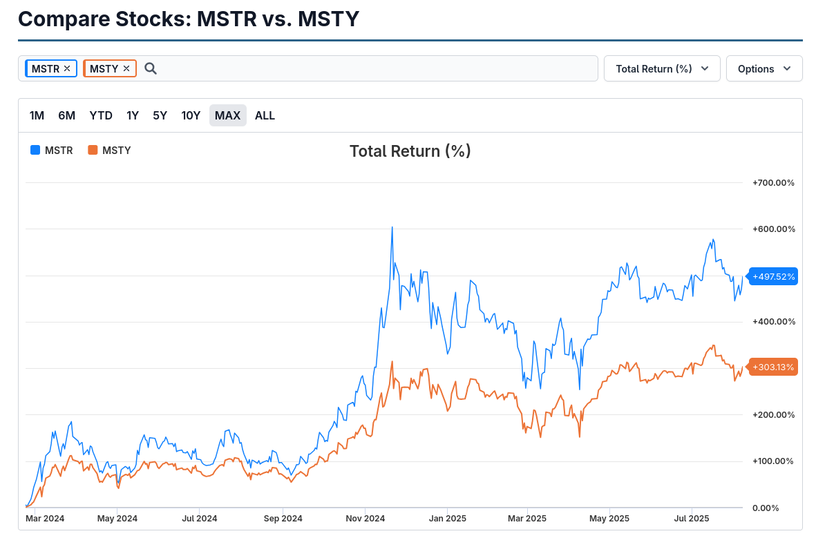Viewport: 816px width, 547px height.
Task: Select the YTD time range
Action: coord(101,115)
